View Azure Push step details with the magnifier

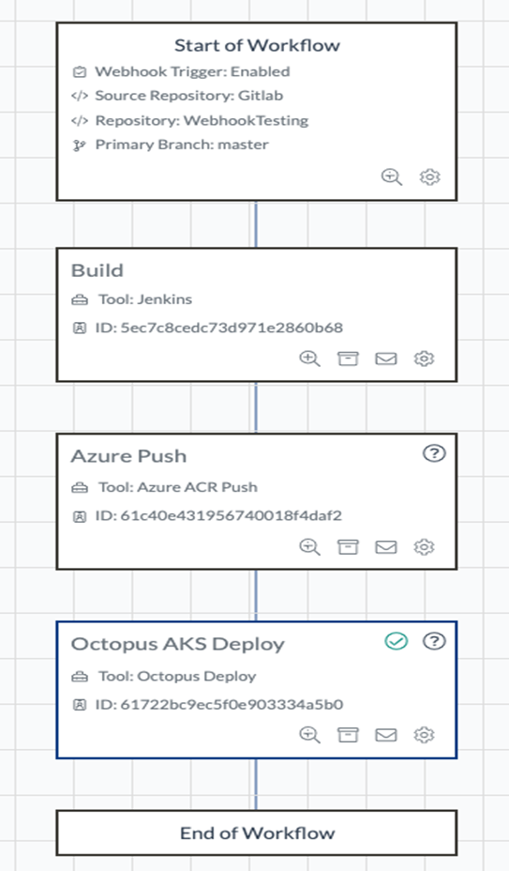point(309,547)
